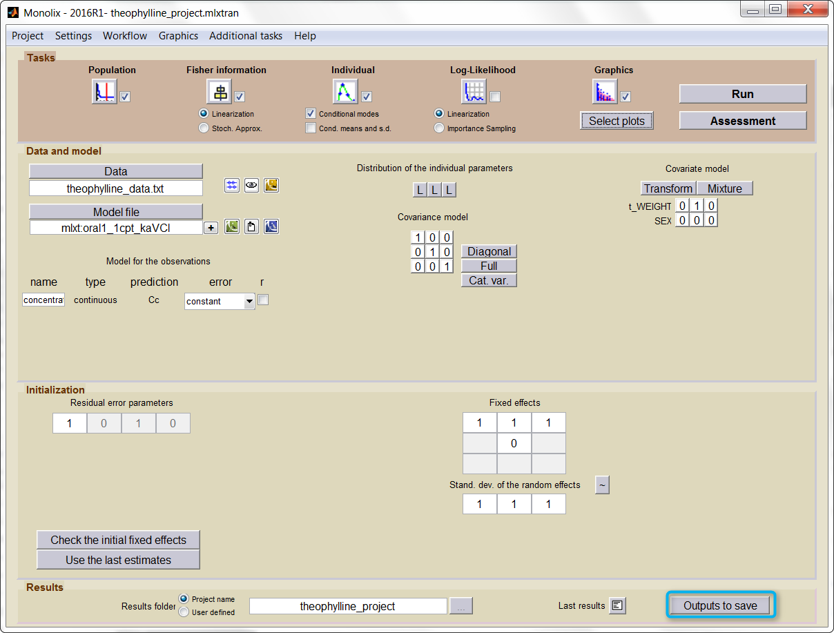Click the Data button
The width and height of the screenshot is (834, 633).
coord(116,171)
